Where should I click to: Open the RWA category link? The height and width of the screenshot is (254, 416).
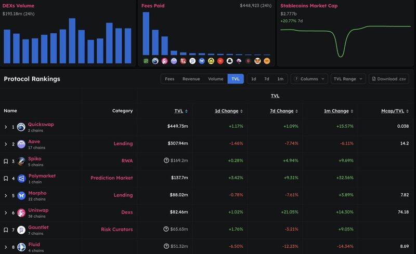coord(127,161)
